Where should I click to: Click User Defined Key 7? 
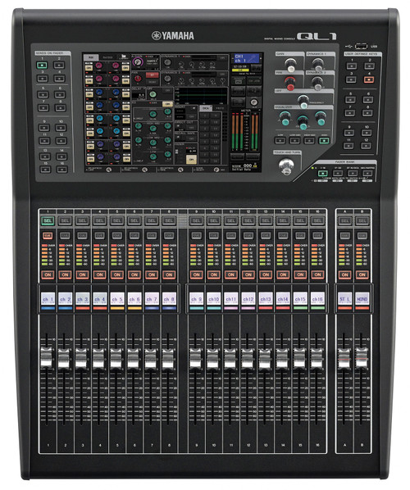point(349,112)
